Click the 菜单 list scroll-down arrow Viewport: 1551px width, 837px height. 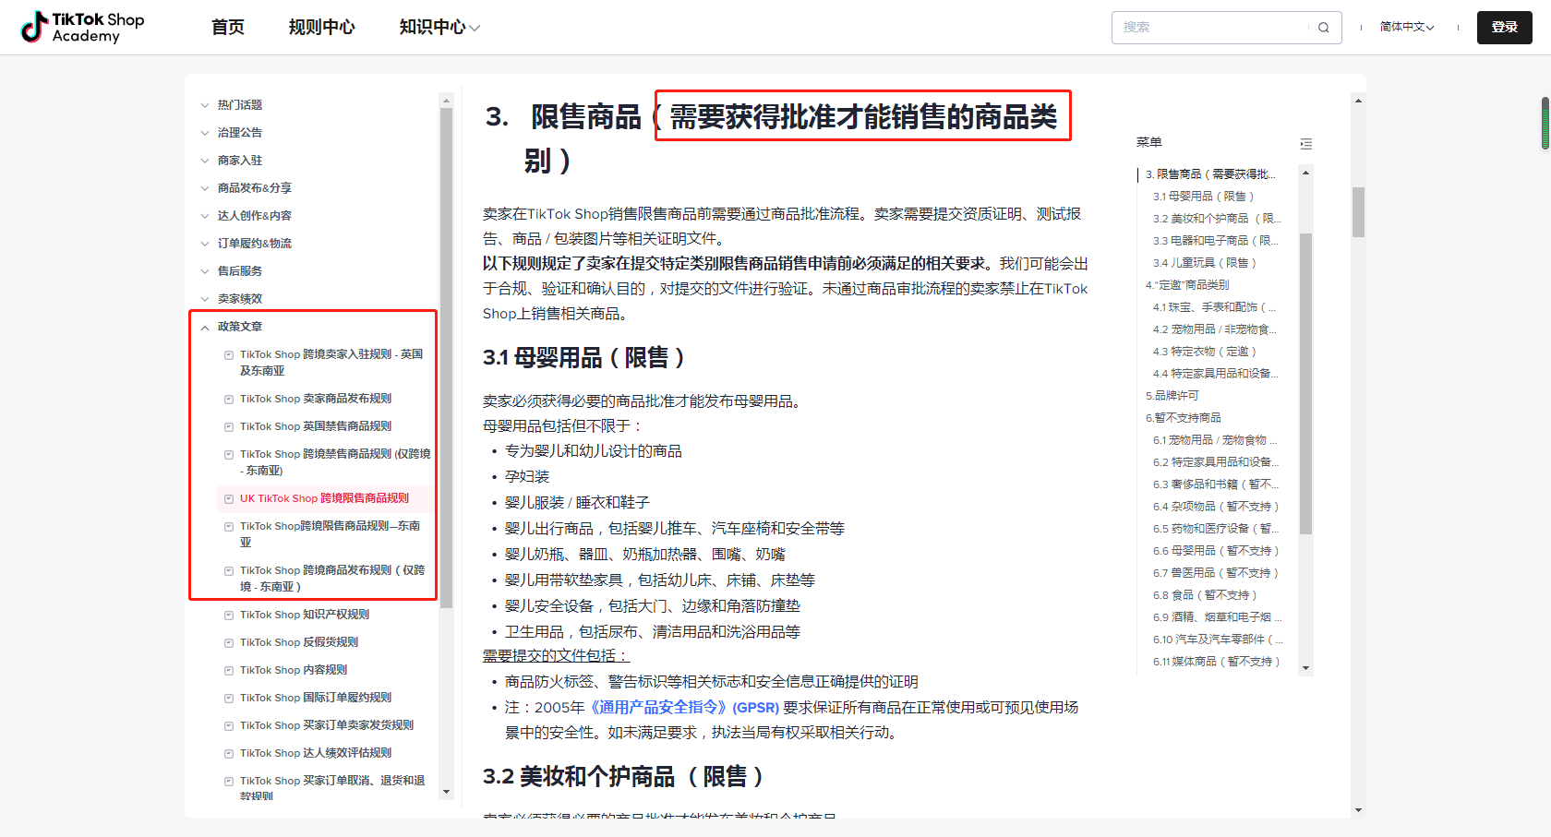pyautogui.click(x=1305, y=668)
